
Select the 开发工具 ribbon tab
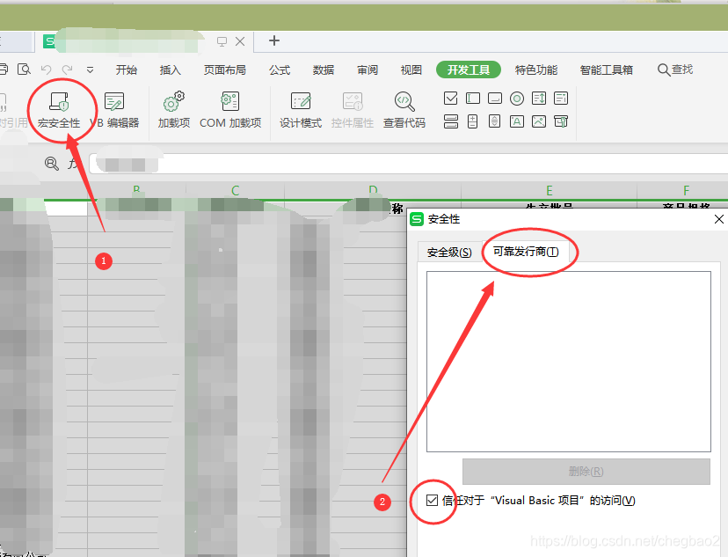469,70
